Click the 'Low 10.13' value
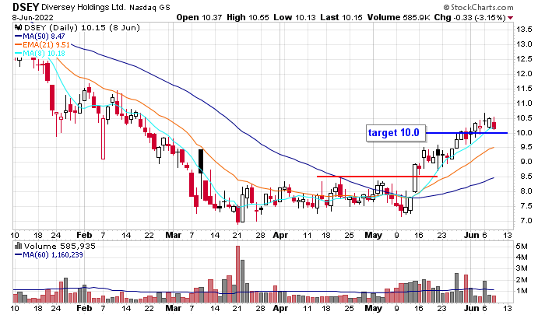Image resolution: width=545 pixels, height=315 pixels. [294, 17]
